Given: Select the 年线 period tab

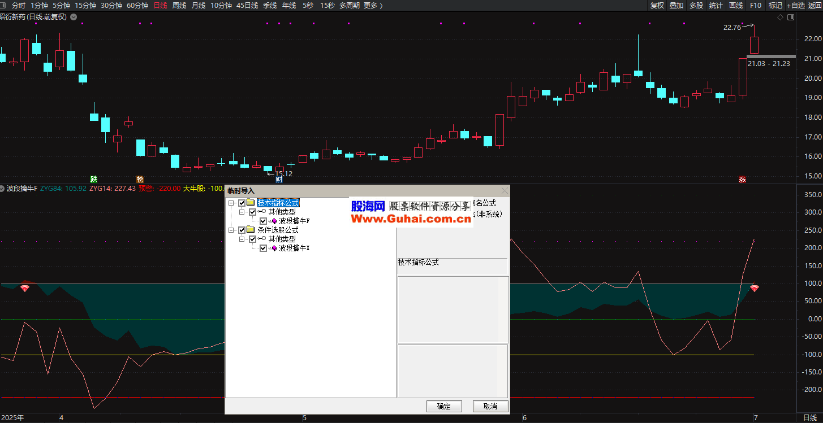Looking at the screenshot, I should point(289,5).
